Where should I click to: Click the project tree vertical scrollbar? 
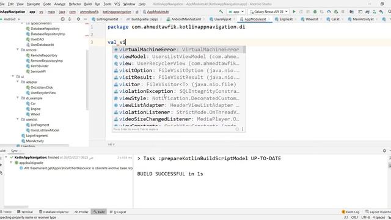pos(87,80)
